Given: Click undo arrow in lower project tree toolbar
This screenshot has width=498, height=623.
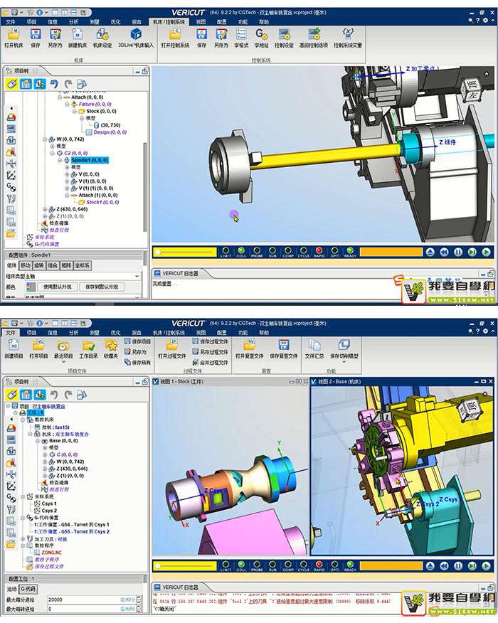Looking at the screenshot, I should coord(54,395).
